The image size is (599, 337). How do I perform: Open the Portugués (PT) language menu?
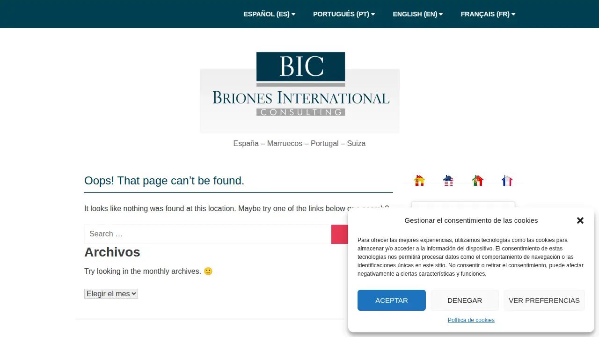pos(344,14)
